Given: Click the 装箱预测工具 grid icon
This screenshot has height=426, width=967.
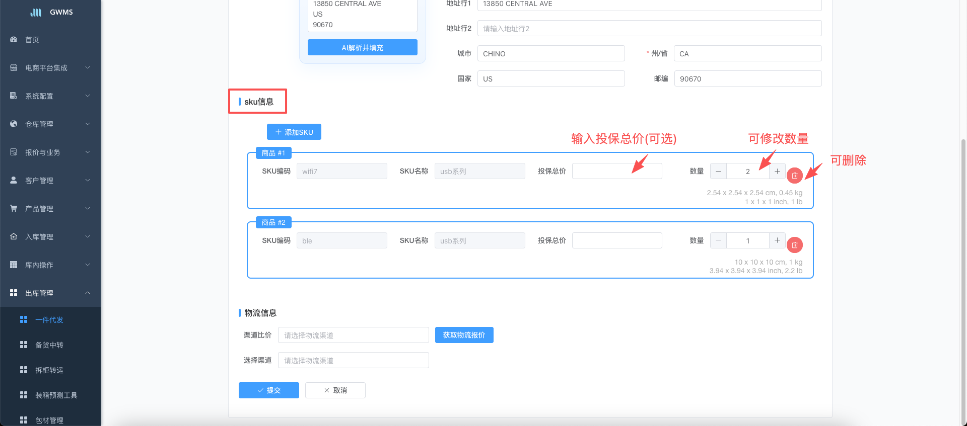Looking at the screenshot, I should pyautogui.click(x=24, y=395).
